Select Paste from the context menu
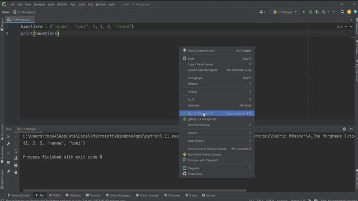This screenshot has width=358, height=201. (x=216, y=59)
